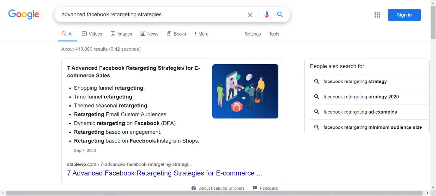
Task: Start voice search with the microphone icon
Action: click(x=267, y=15)
